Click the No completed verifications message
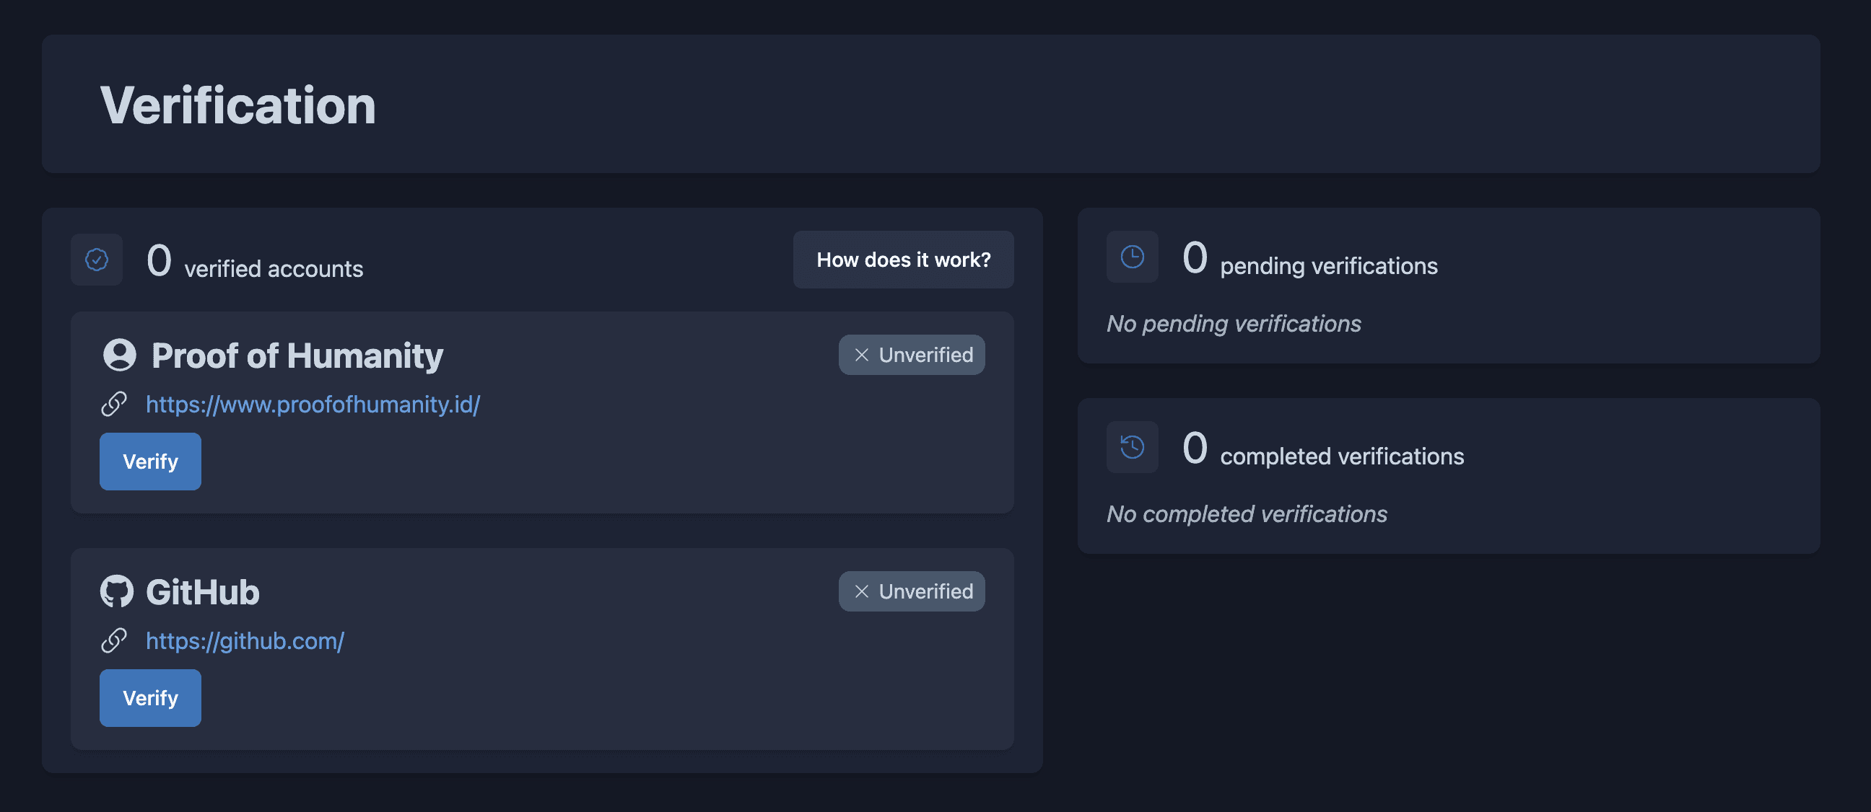Screen dimensions: 1871x812 1247,513
